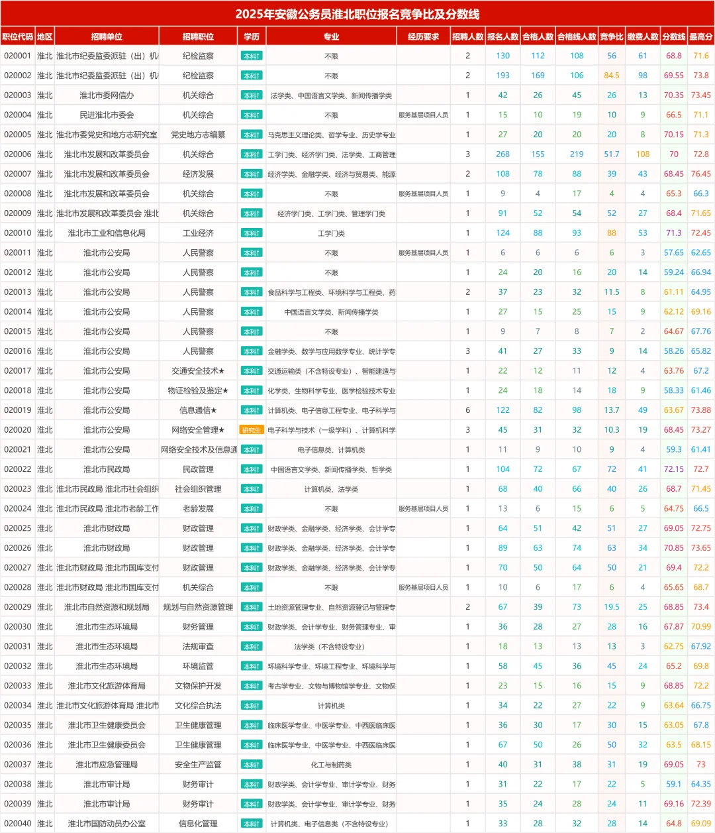Click the competition ratio 51.7
The width and height of the screenshot is (715, 833).
[x=612, y=154]
